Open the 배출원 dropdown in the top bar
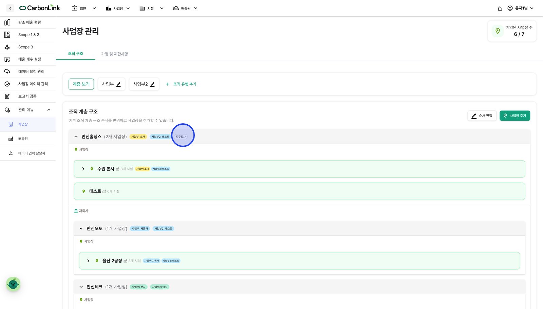Viewport: 543px width, 309px height. point(185,8)
